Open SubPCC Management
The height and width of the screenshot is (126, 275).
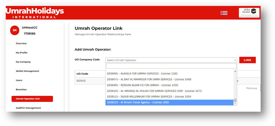[28, 108]
